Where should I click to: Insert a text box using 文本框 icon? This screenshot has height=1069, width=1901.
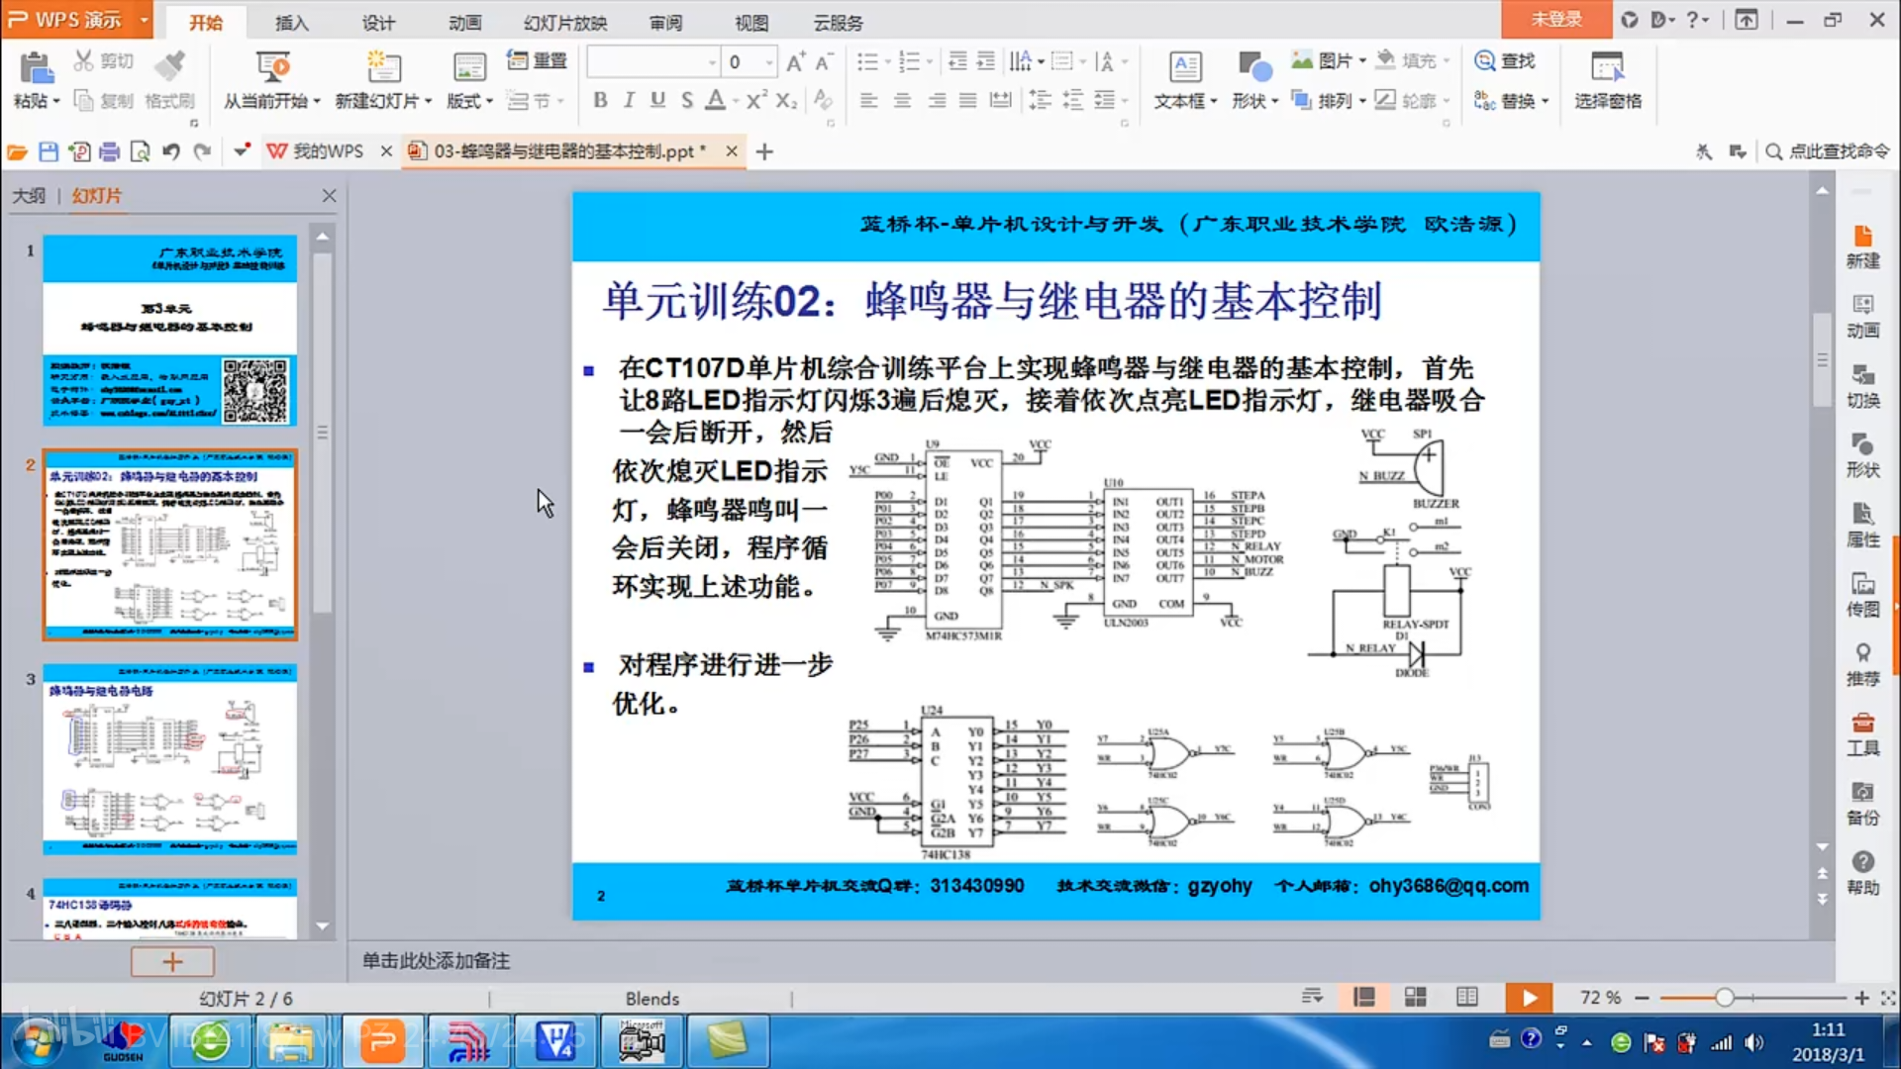click(1184, 68)
